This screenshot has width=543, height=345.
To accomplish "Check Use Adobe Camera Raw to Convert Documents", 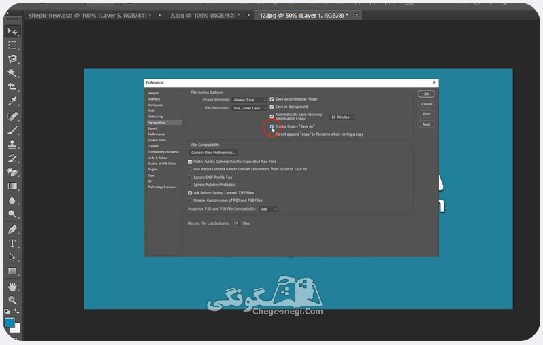I will 190,169.
